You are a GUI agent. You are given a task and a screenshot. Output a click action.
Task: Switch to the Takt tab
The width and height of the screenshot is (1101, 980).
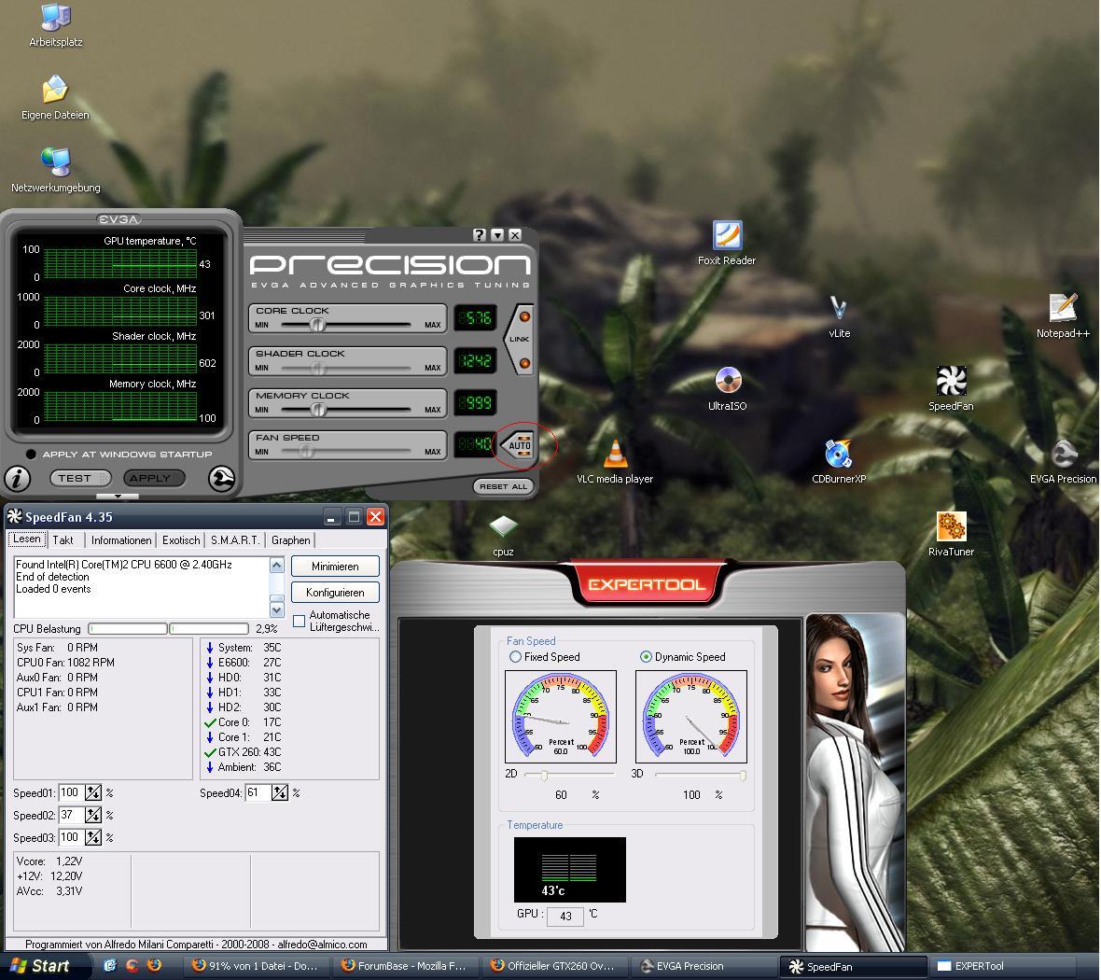coord(63,540)
